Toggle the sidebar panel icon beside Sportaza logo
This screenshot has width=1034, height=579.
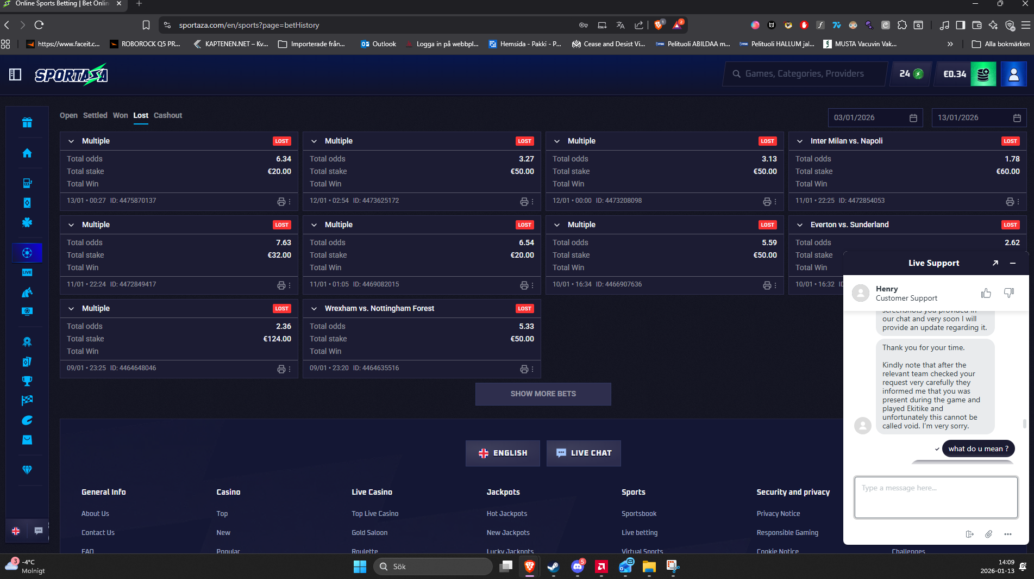15,74
